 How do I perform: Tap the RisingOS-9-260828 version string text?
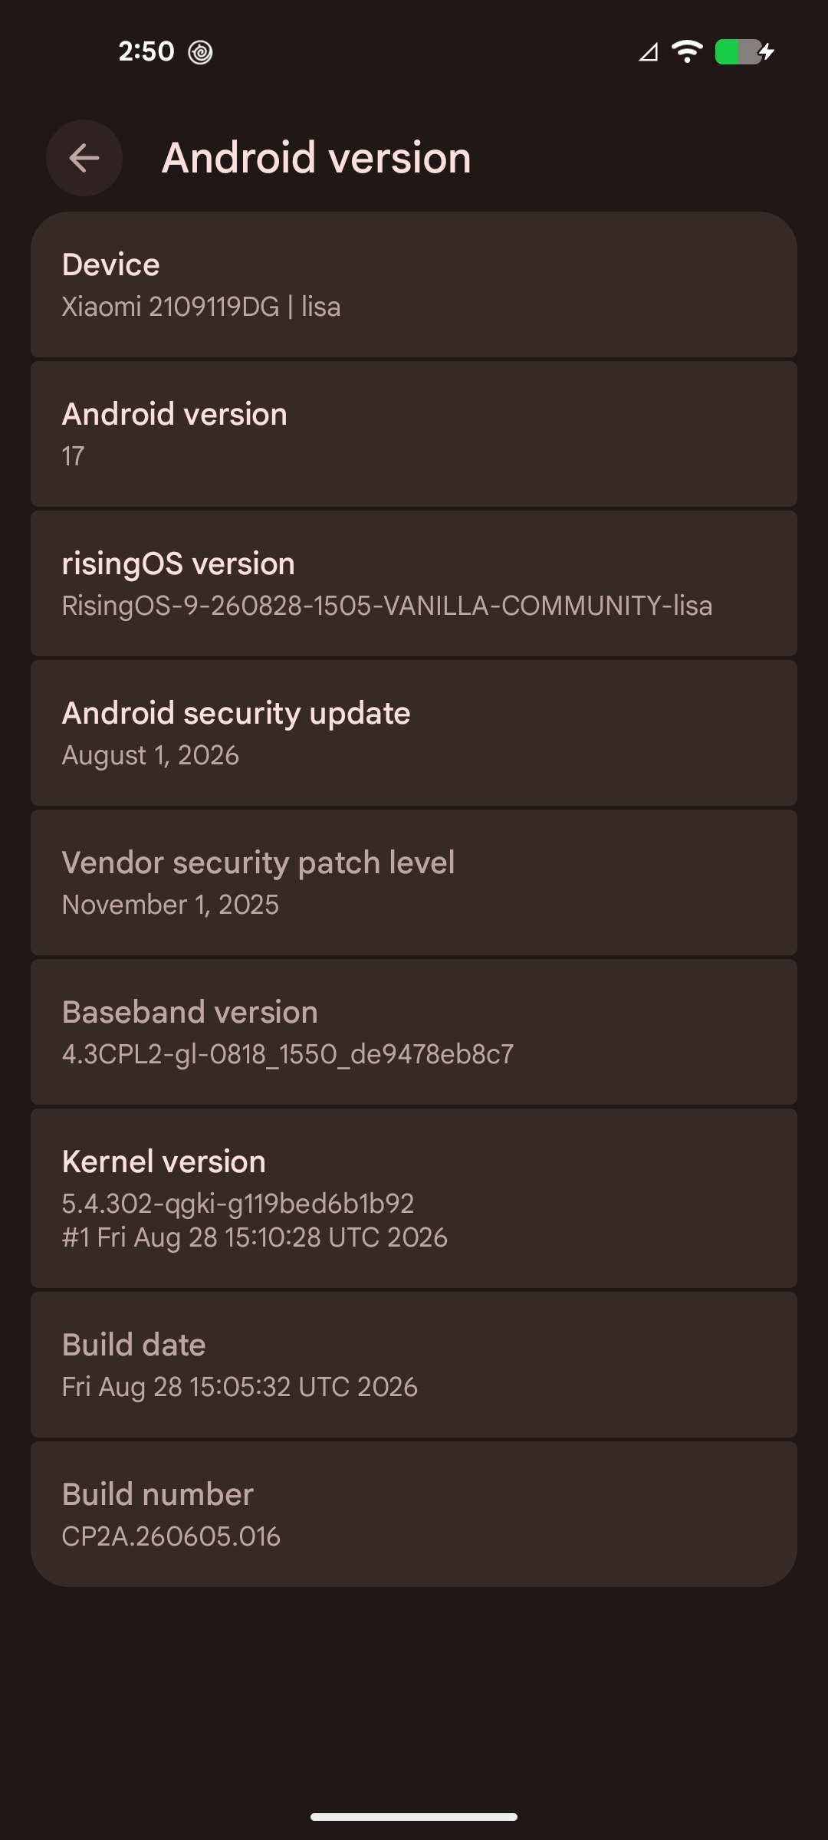point(387,606)
